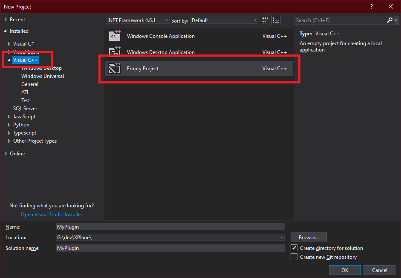Select the Installed templates section
Screen dimensions: 401x278
18,31
